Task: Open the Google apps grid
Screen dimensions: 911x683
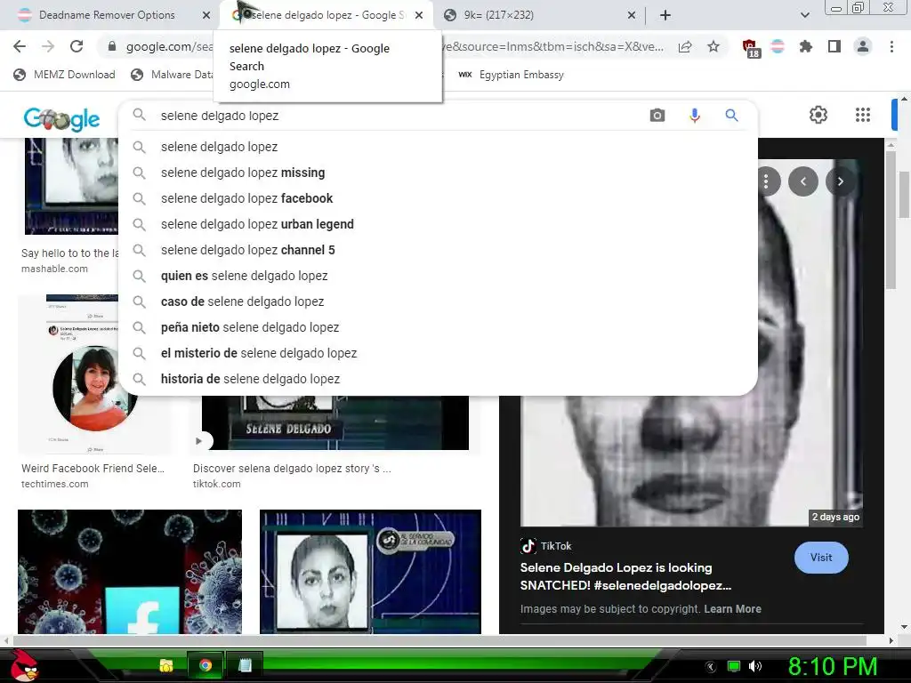Action: tap(863, 115)
